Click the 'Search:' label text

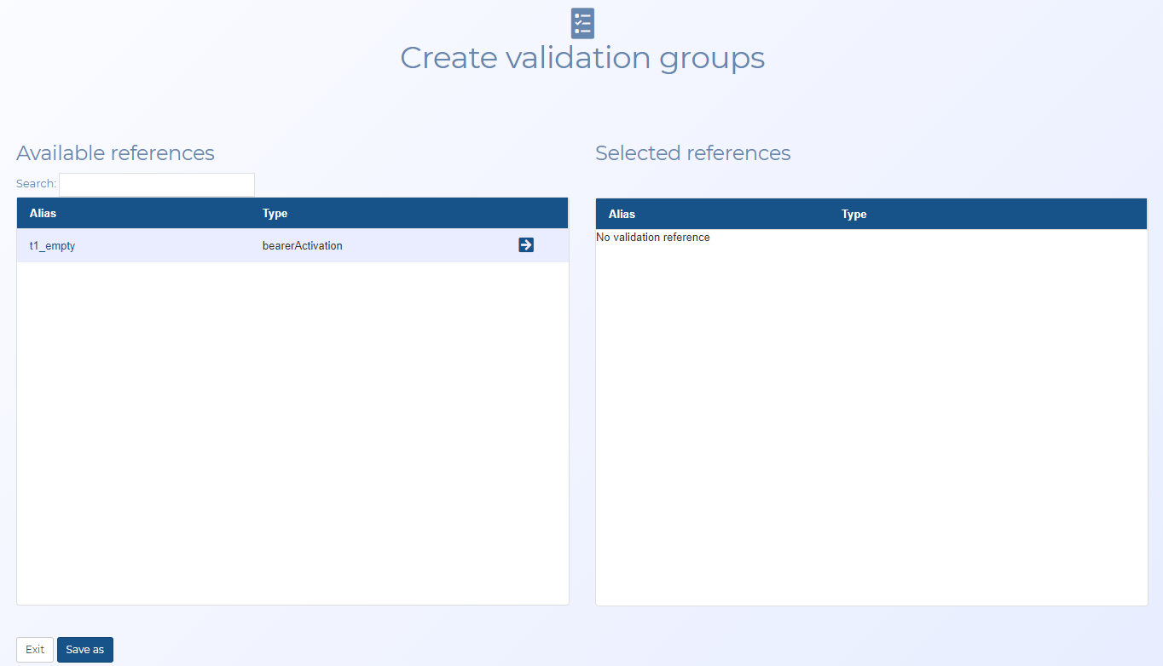(x=36, y=184)
